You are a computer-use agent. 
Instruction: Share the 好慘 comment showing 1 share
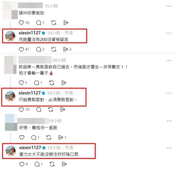[61, 137]
